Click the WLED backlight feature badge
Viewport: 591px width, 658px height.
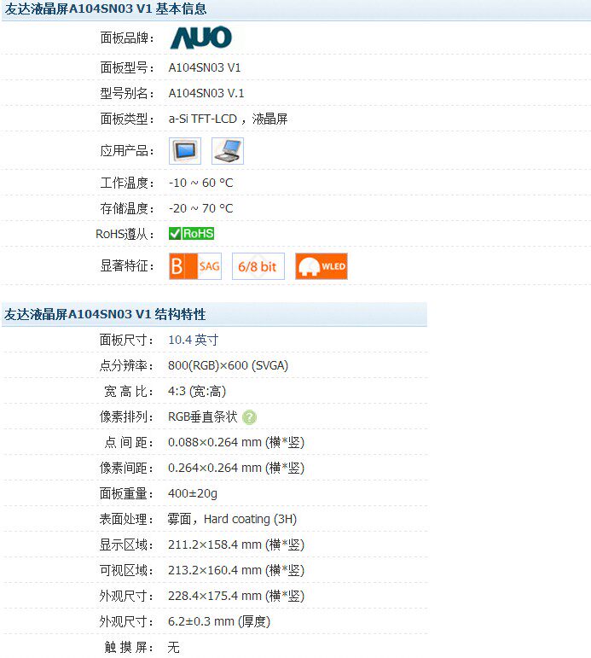(x=322, y=266)
